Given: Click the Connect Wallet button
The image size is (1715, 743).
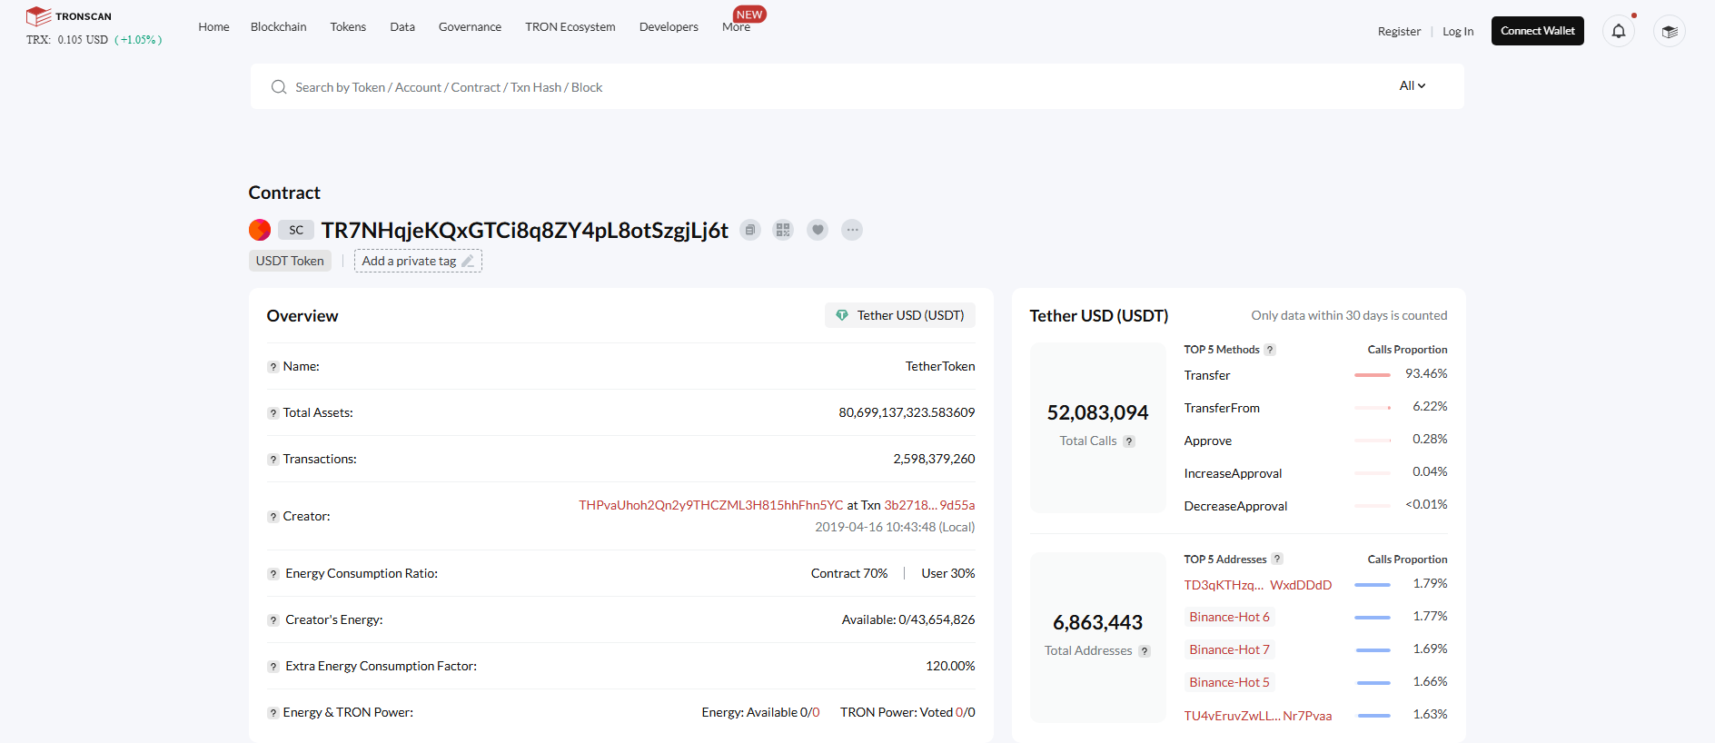Looking at the screenshot, I should pyautogui.click(x=1538, y=31).
